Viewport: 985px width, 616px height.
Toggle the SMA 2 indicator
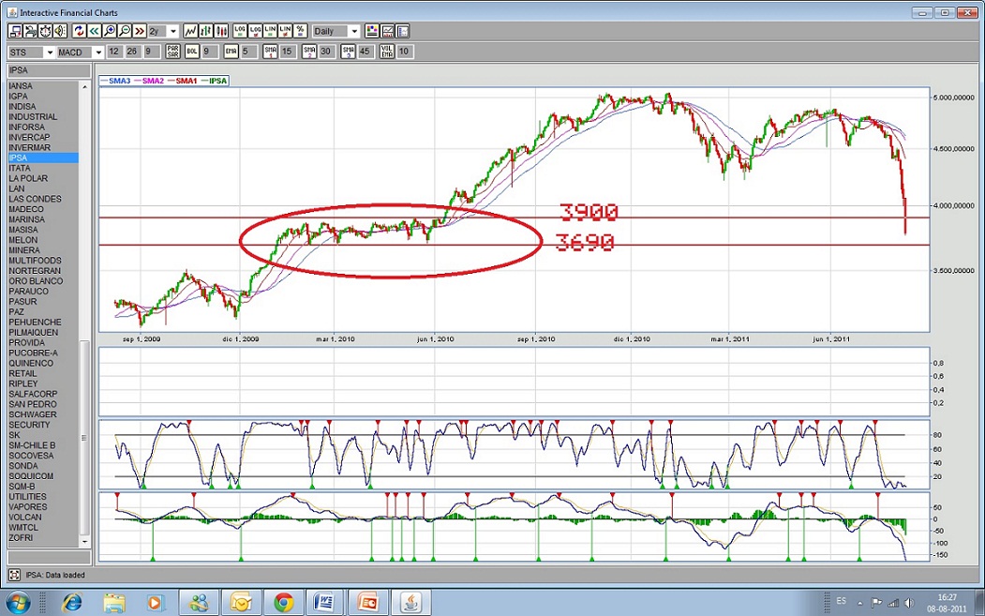pos(308,52)
